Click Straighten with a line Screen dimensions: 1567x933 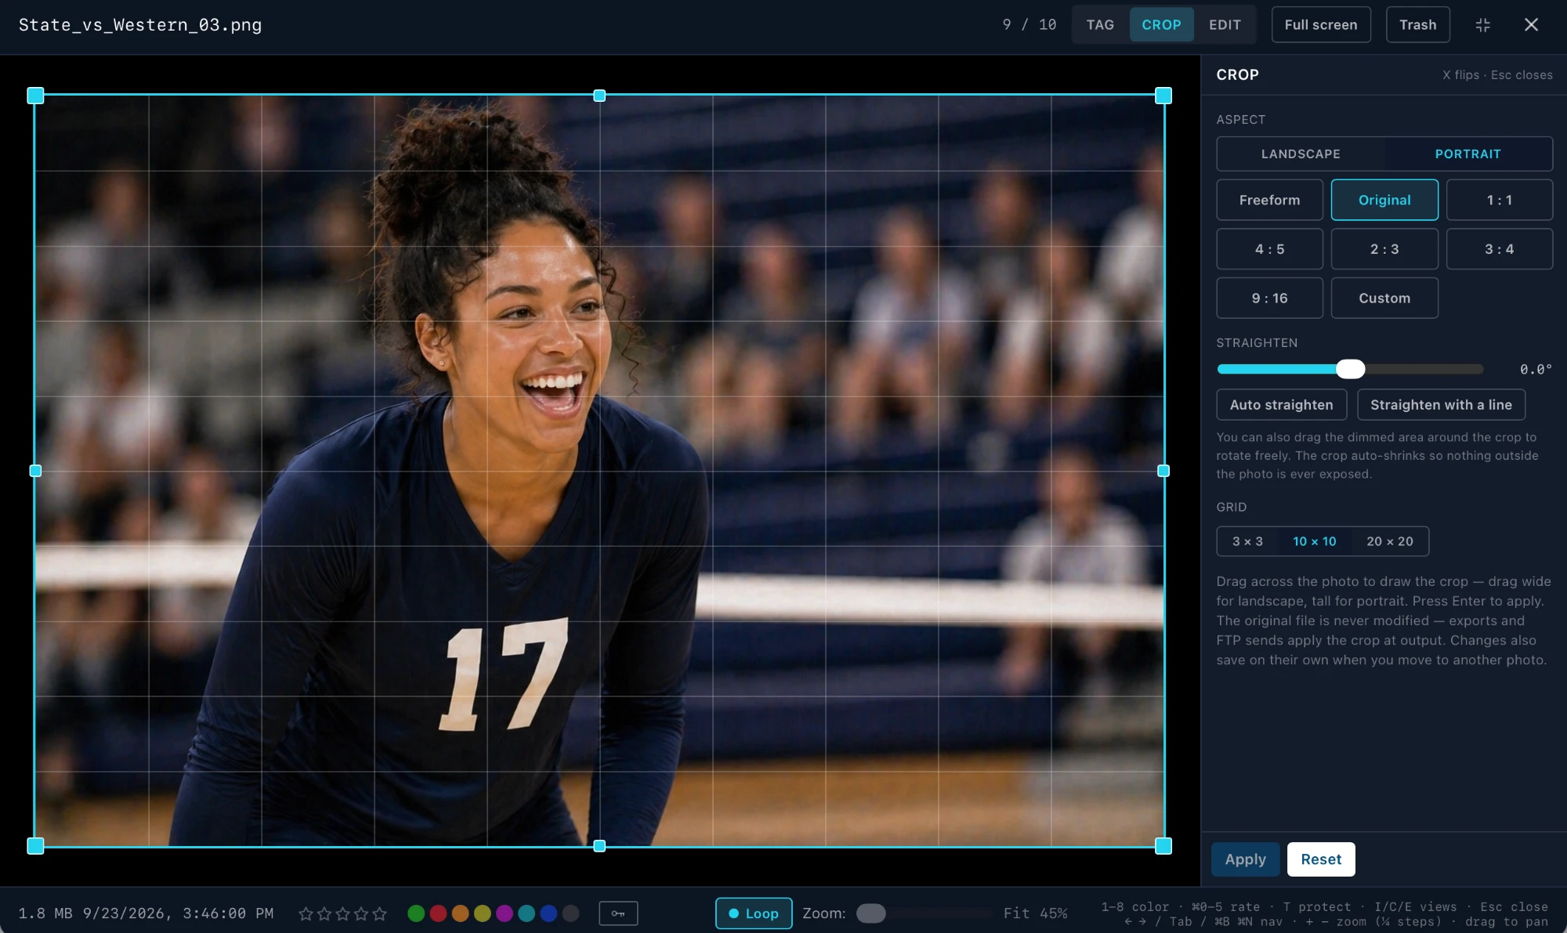point(1441,405)
